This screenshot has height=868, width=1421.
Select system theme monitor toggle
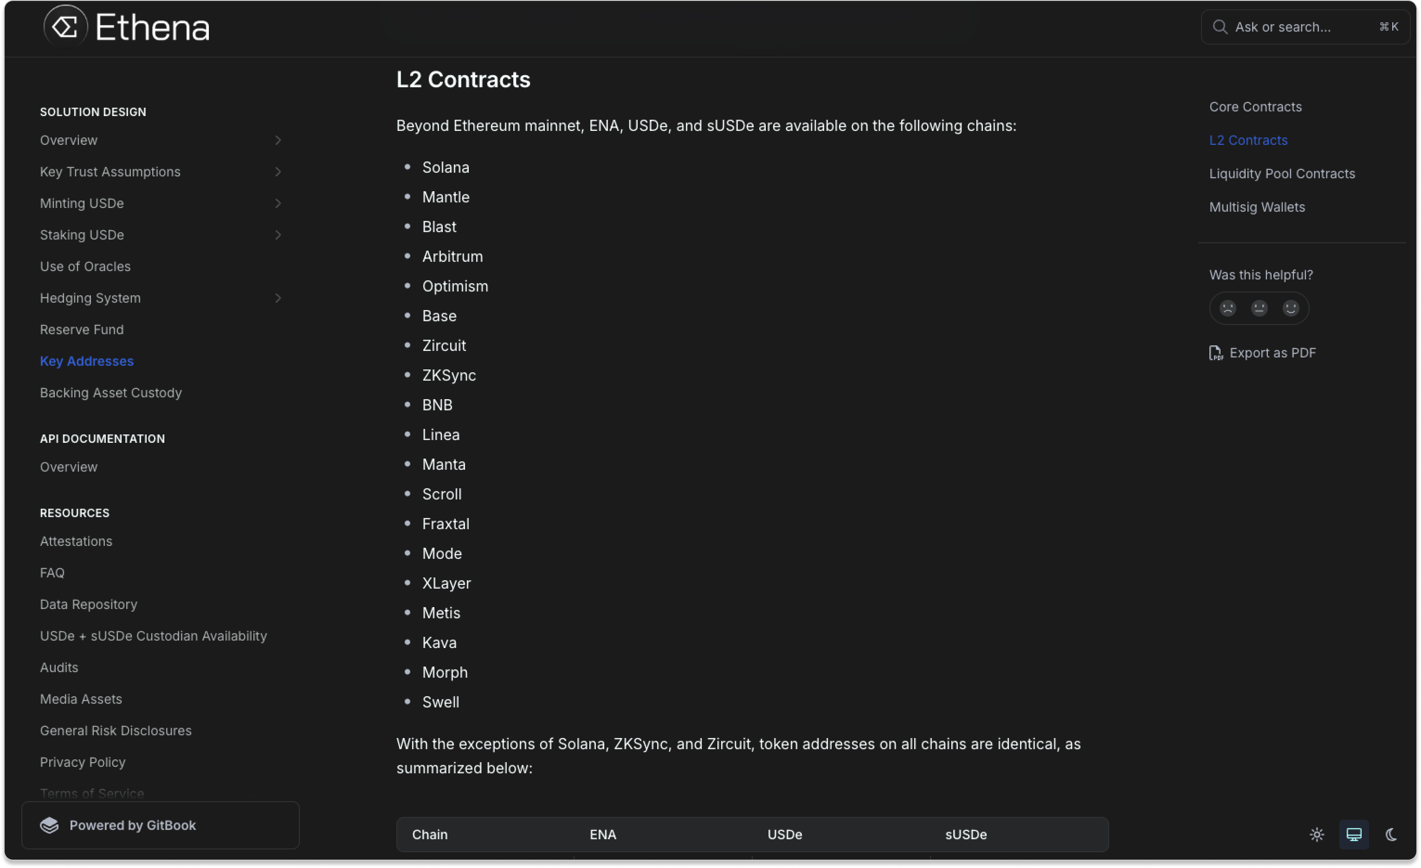[1354, 835]
